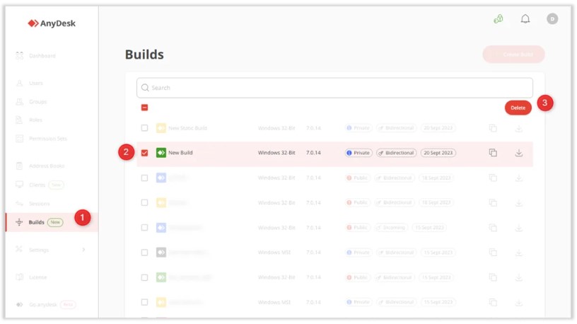This screenshot has width=577, height=324.
Task: Click the download icon for New Build
Action: [518, 153]
